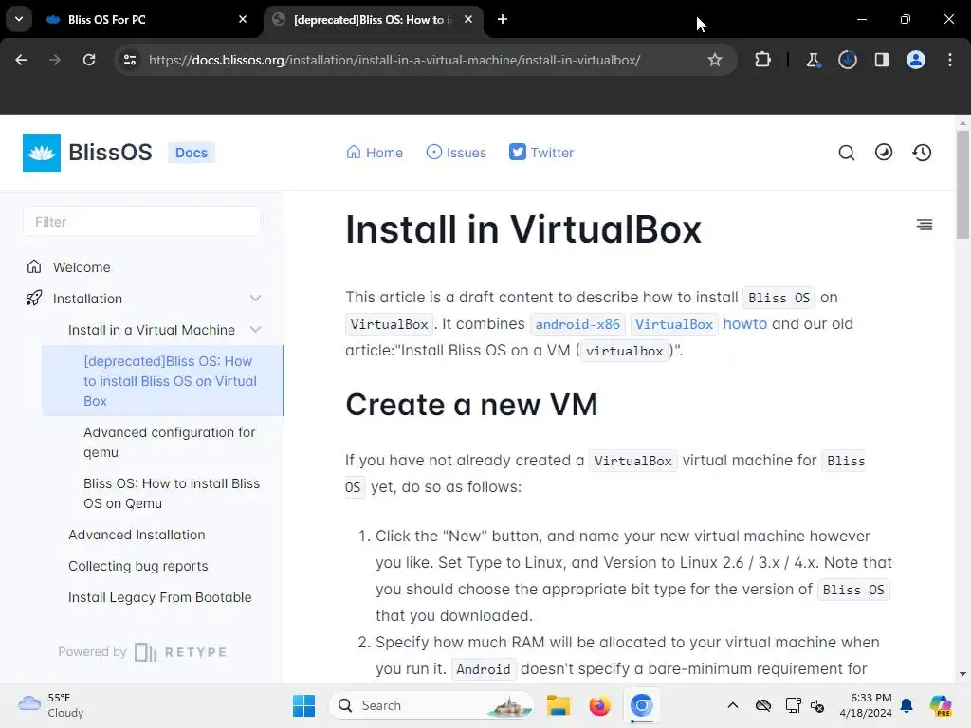Close the deprecated Bliss OS tab
The height and width of the screenshot is (728, 971).
click(468, 19)
